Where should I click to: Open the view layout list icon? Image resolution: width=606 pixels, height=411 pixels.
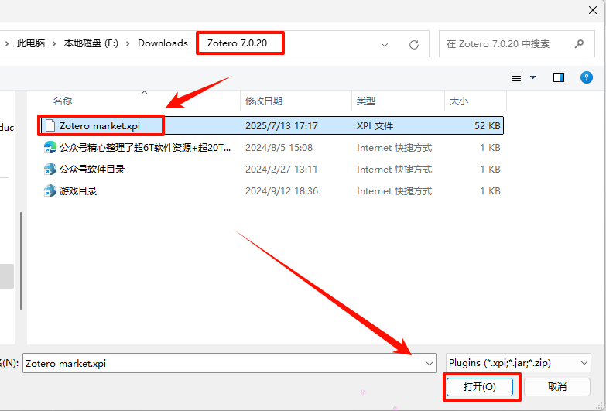pyautogui.click(x=516, y=77)
